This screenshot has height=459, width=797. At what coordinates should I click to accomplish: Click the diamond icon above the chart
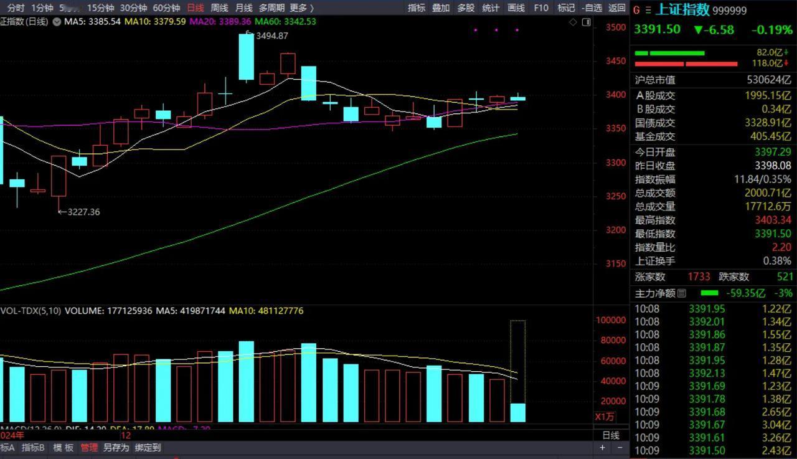pyautogui.click(x=573, y=22)
